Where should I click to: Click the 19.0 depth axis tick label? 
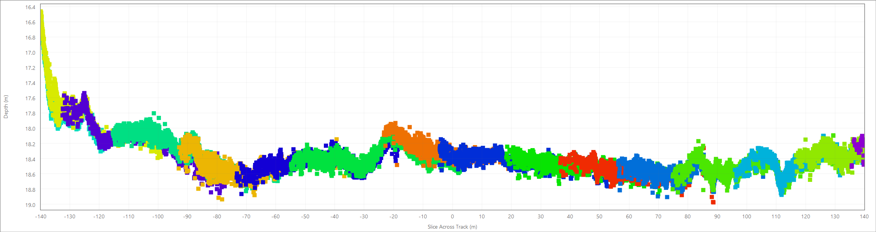[30, 205]
